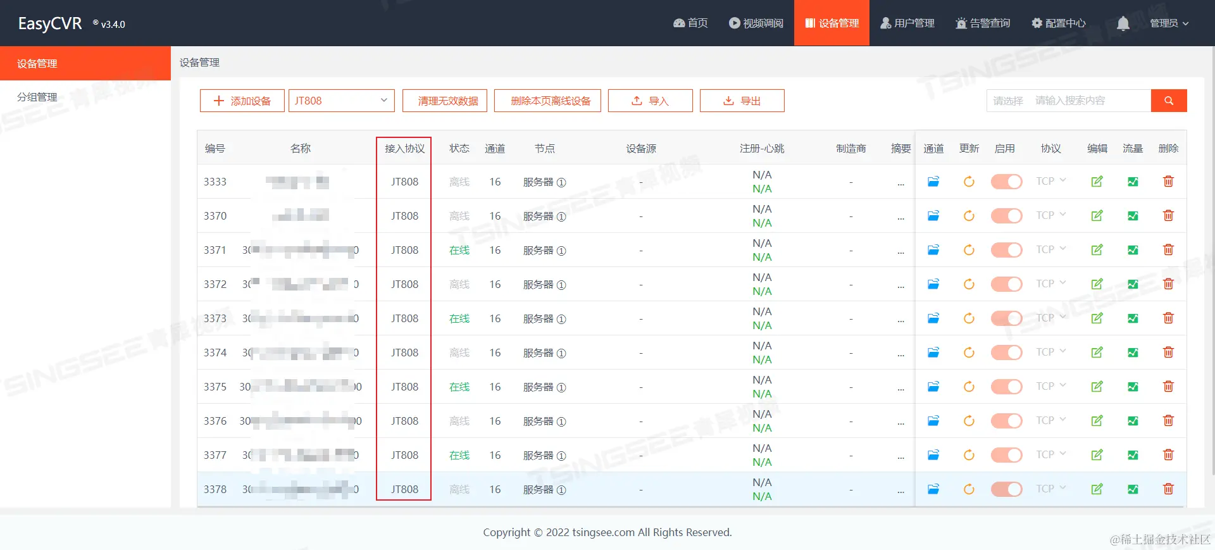Edit device 3374 via pencil icon

pyautogui.click(x=1097, y=353)
